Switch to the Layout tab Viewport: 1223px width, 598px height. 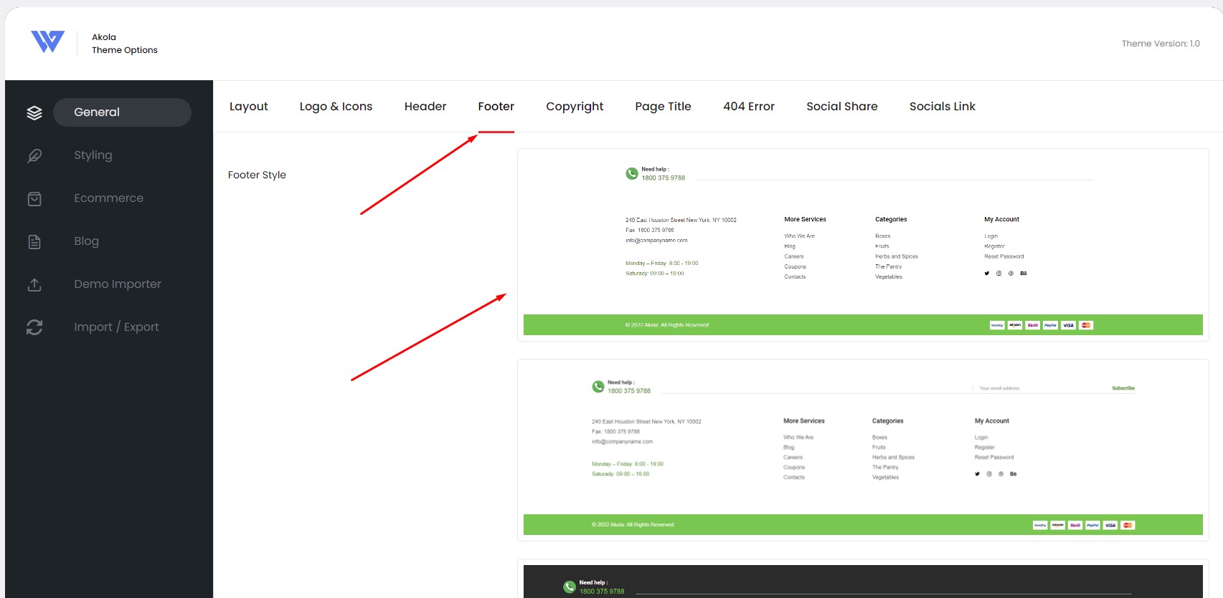click(x=249, y=107)
